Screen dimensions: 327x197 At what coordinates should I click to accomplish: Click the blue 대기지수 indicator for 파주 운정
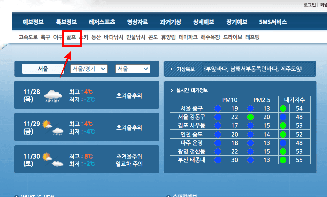tap(283, 143)
